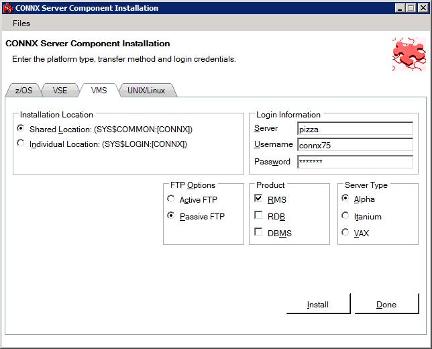This screenshot has height=349, width=432.
Task: Check the DBMS product checkbox
Action: (x=258, y=232)
